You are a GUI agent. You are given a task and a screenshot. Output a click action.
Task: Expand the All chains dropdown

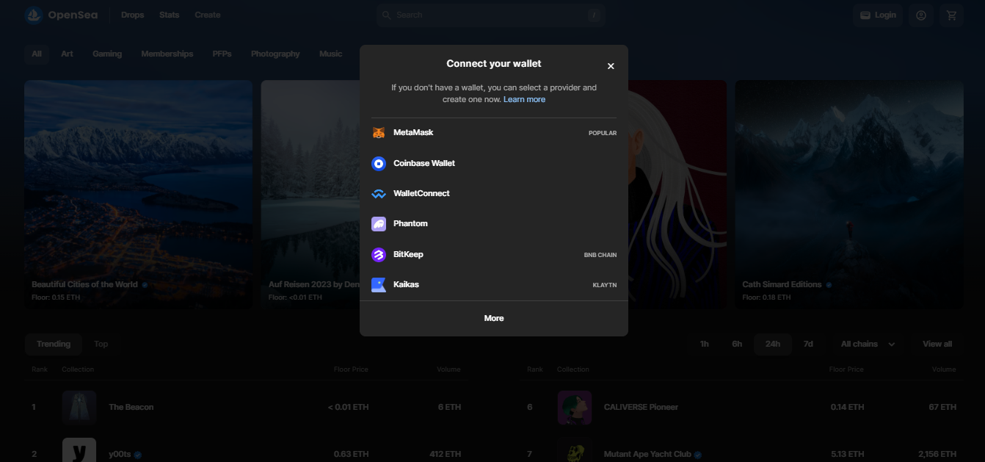point(868,344)
